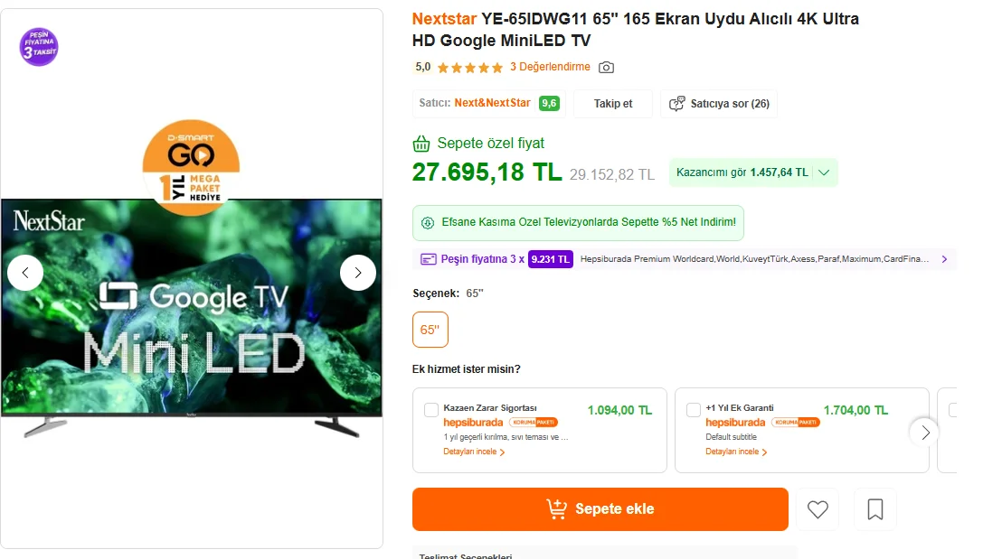
Task: Expand the installment card options chevron
Action: click(x=945, y=259)
